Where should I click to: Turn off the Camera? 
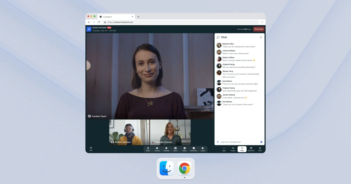[157, 149]
